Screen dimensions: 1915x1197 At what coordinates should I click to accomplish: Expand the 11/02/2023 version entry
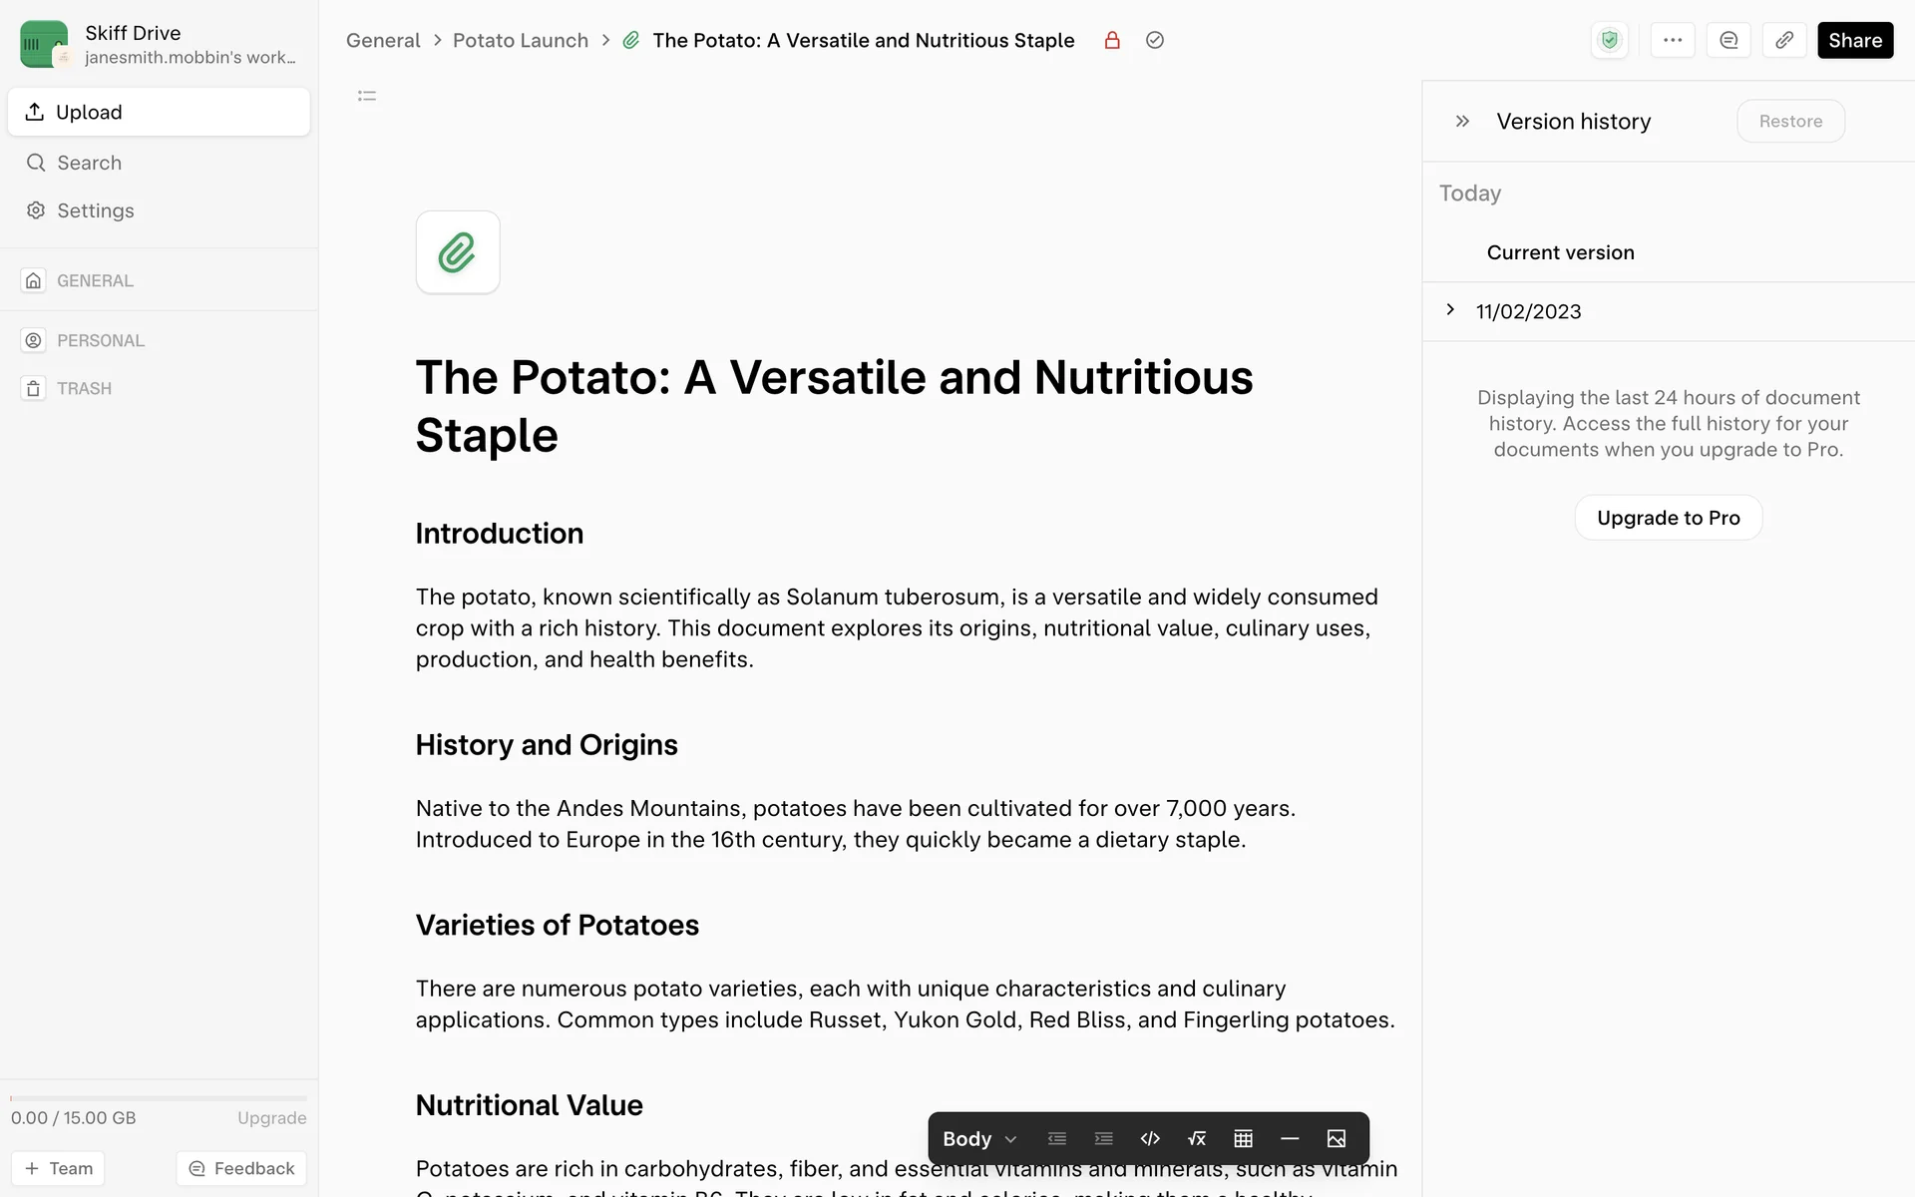click(x=1450, y=310)
